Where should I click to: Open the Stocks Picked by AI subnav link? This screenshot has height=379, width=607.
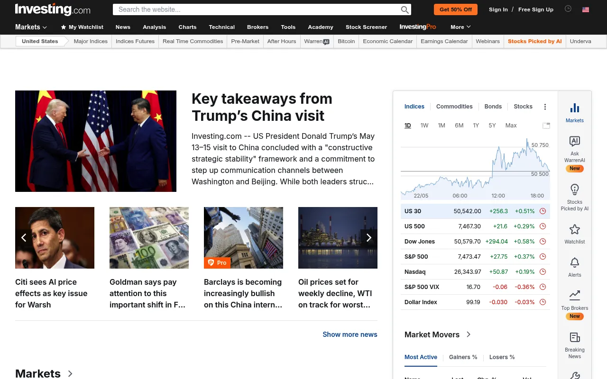535,41
